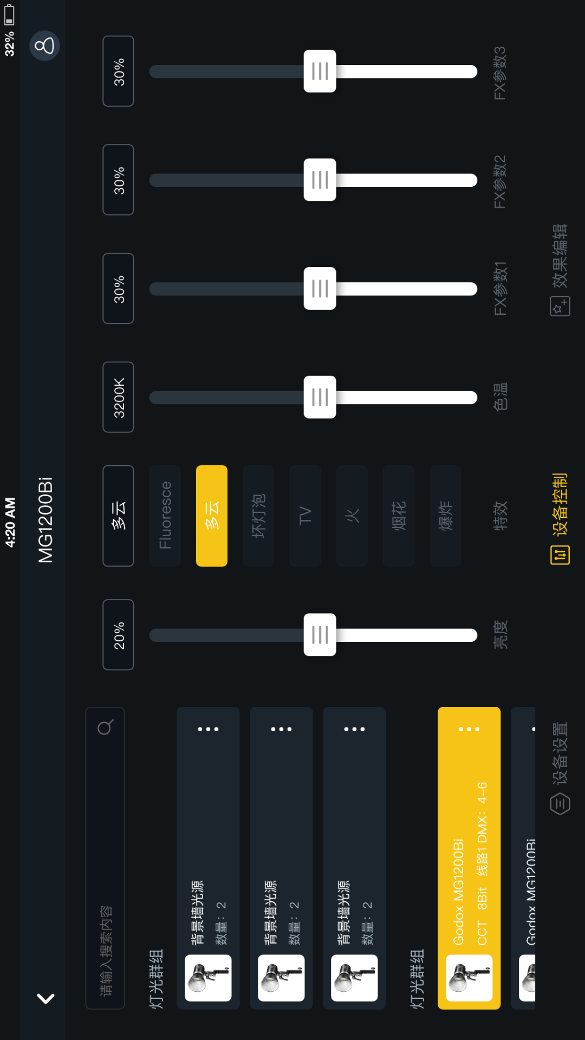Tap the back arrow chevron

coord(45,998)
